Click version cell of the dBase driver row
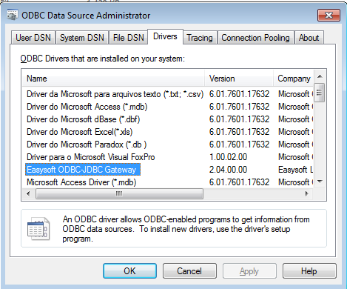 (x=239, y=119)
